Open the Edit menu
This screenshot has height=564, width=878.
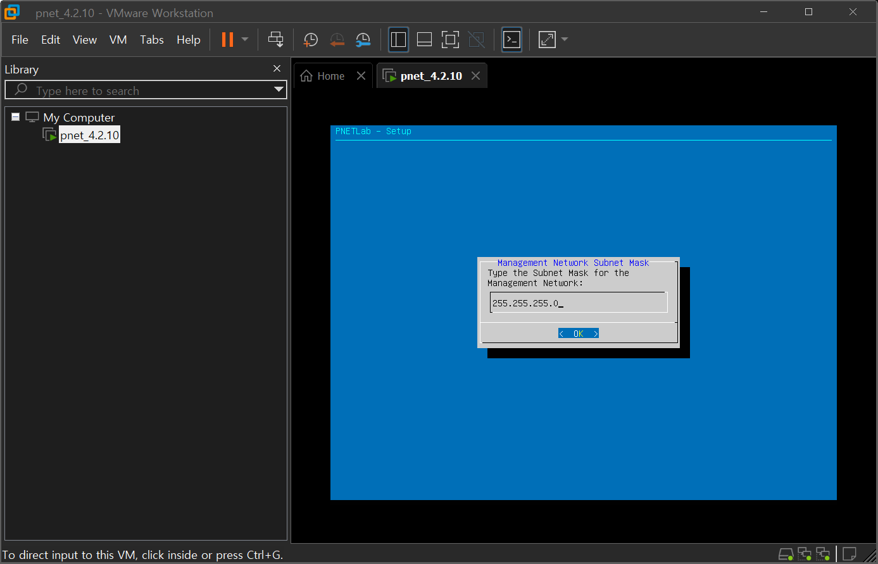[x=51, y=39]
